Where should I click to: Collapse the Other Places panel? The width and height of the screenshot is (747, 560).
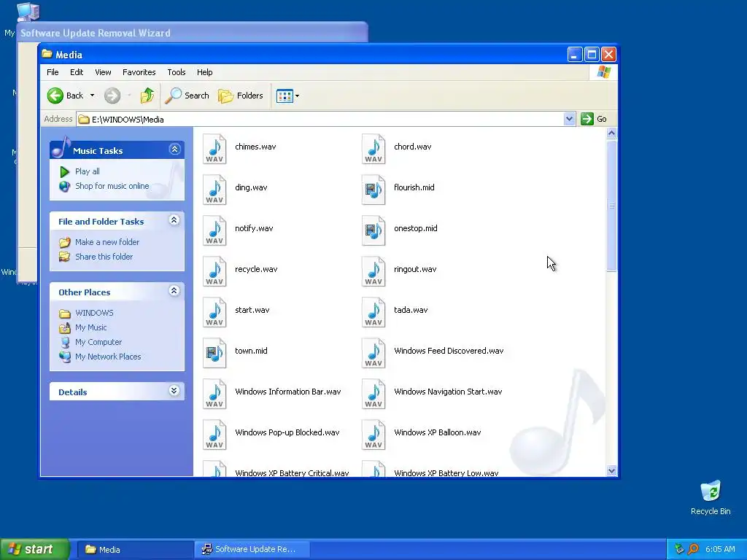174,291
